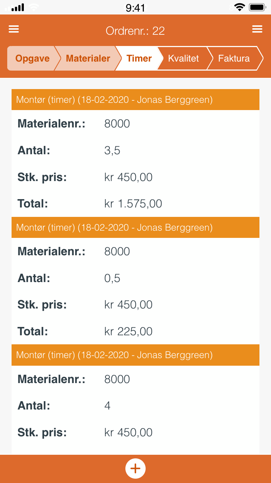
Task: Switch to the Materialer step
Action: [88, 58]
